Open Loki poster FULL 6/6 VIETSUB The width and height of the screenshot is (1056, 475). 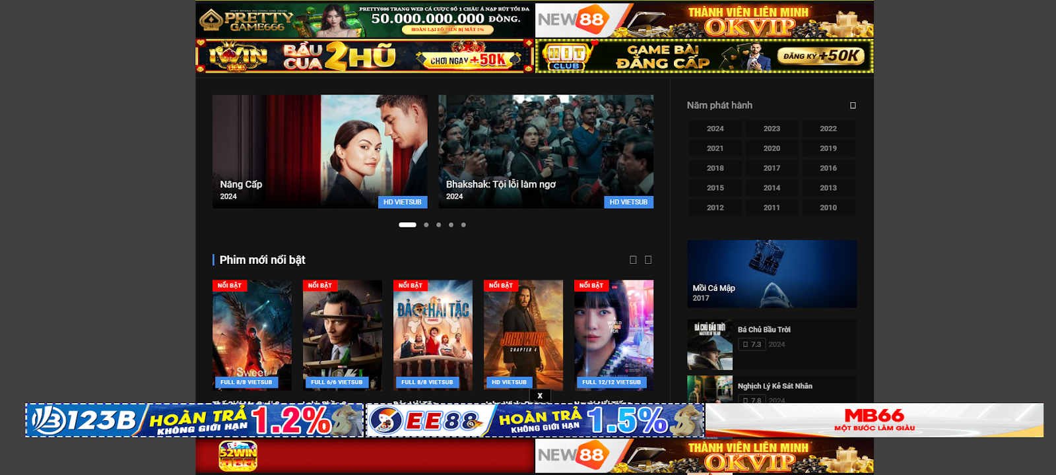coord(343,335)
